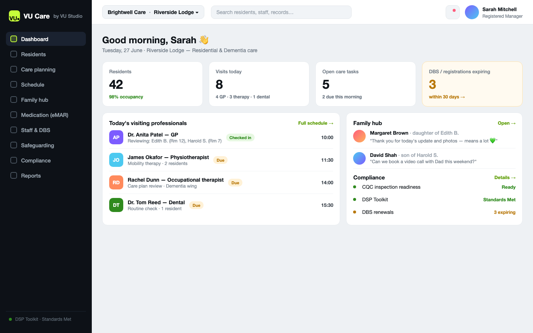
Task: Open the Residents 42 summary card
Action: tap(152, 84)
